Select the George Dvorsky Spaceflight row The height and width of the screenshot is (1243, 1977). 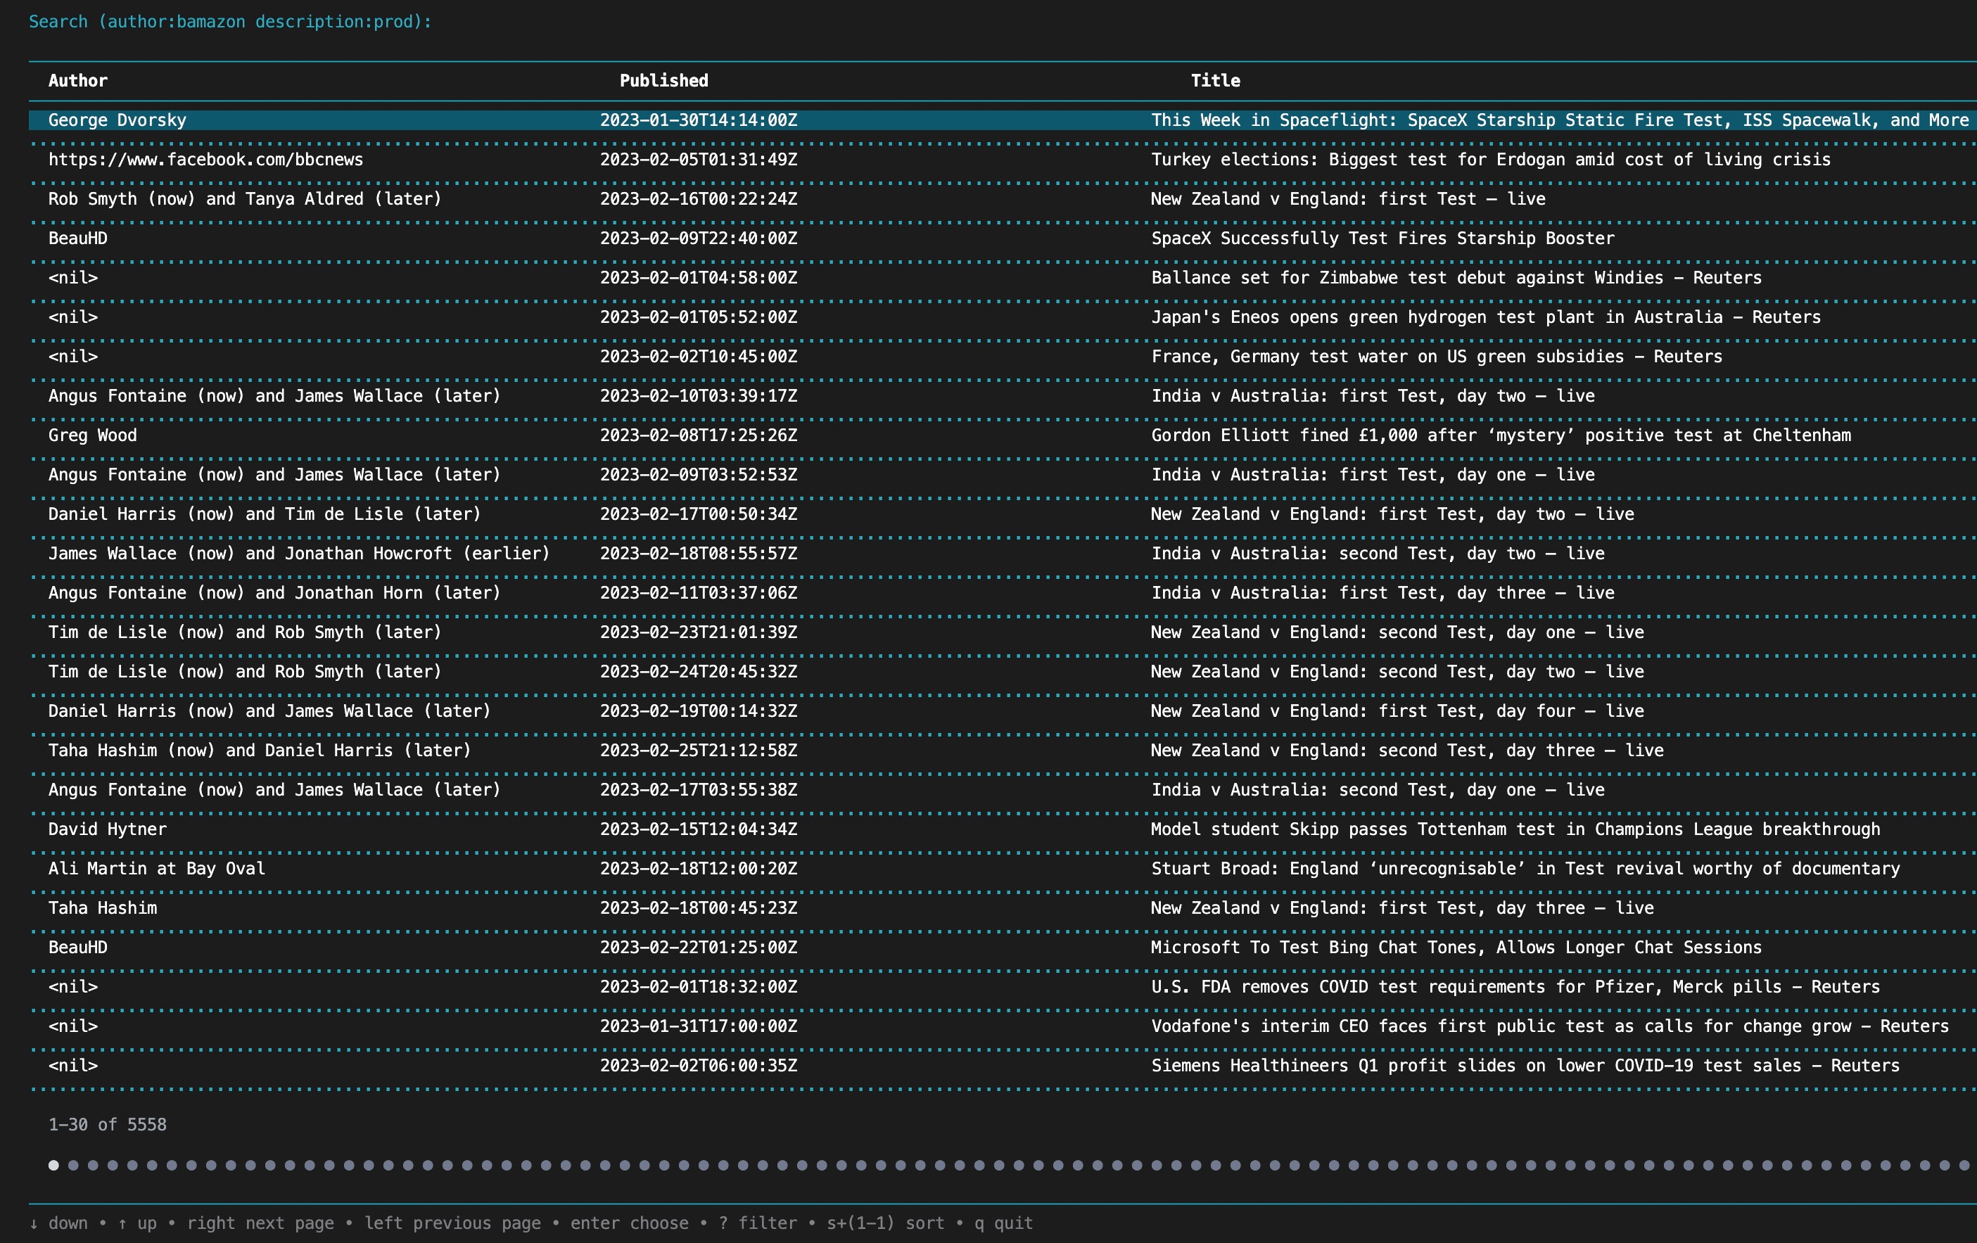(x=117, y=120)
